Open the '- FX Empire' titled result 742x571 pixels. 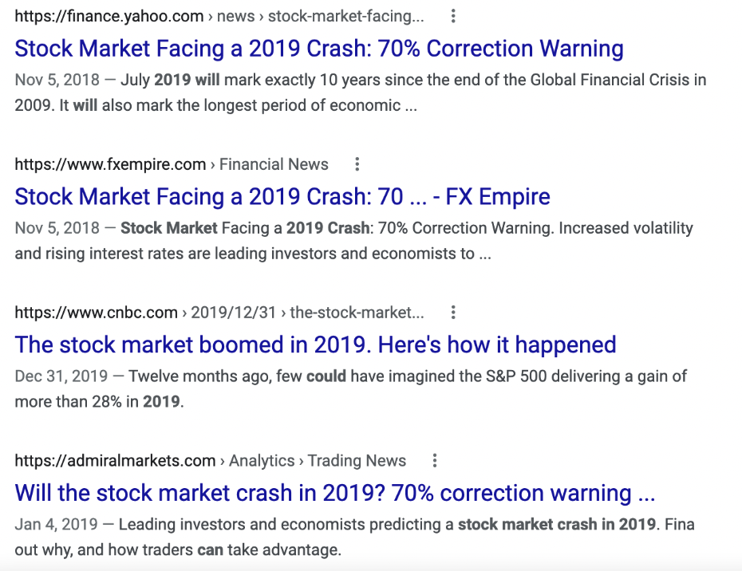coord(282,197)
